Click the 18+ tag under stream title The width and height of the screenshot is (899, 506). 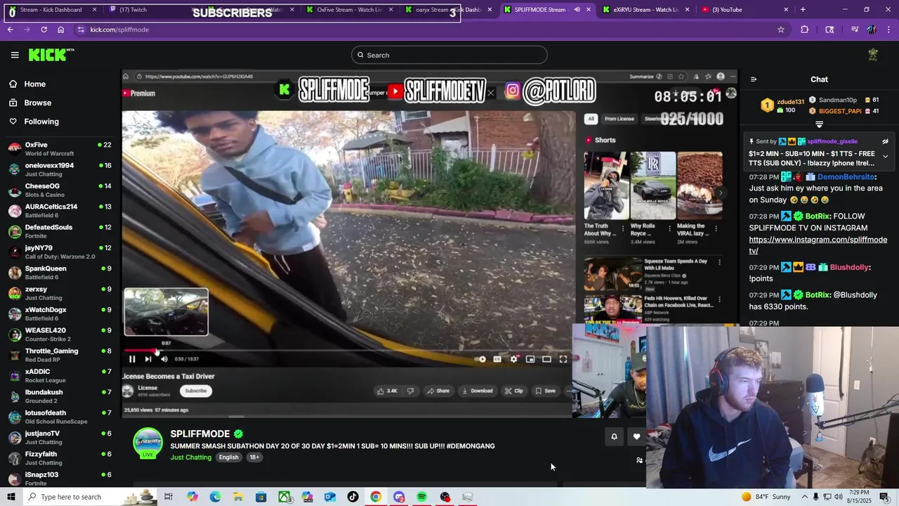click(254, 458)
